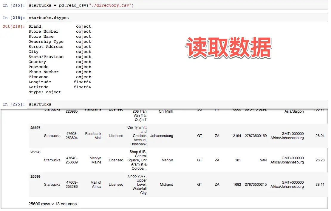Click postcode 2194

pos(237,136)
